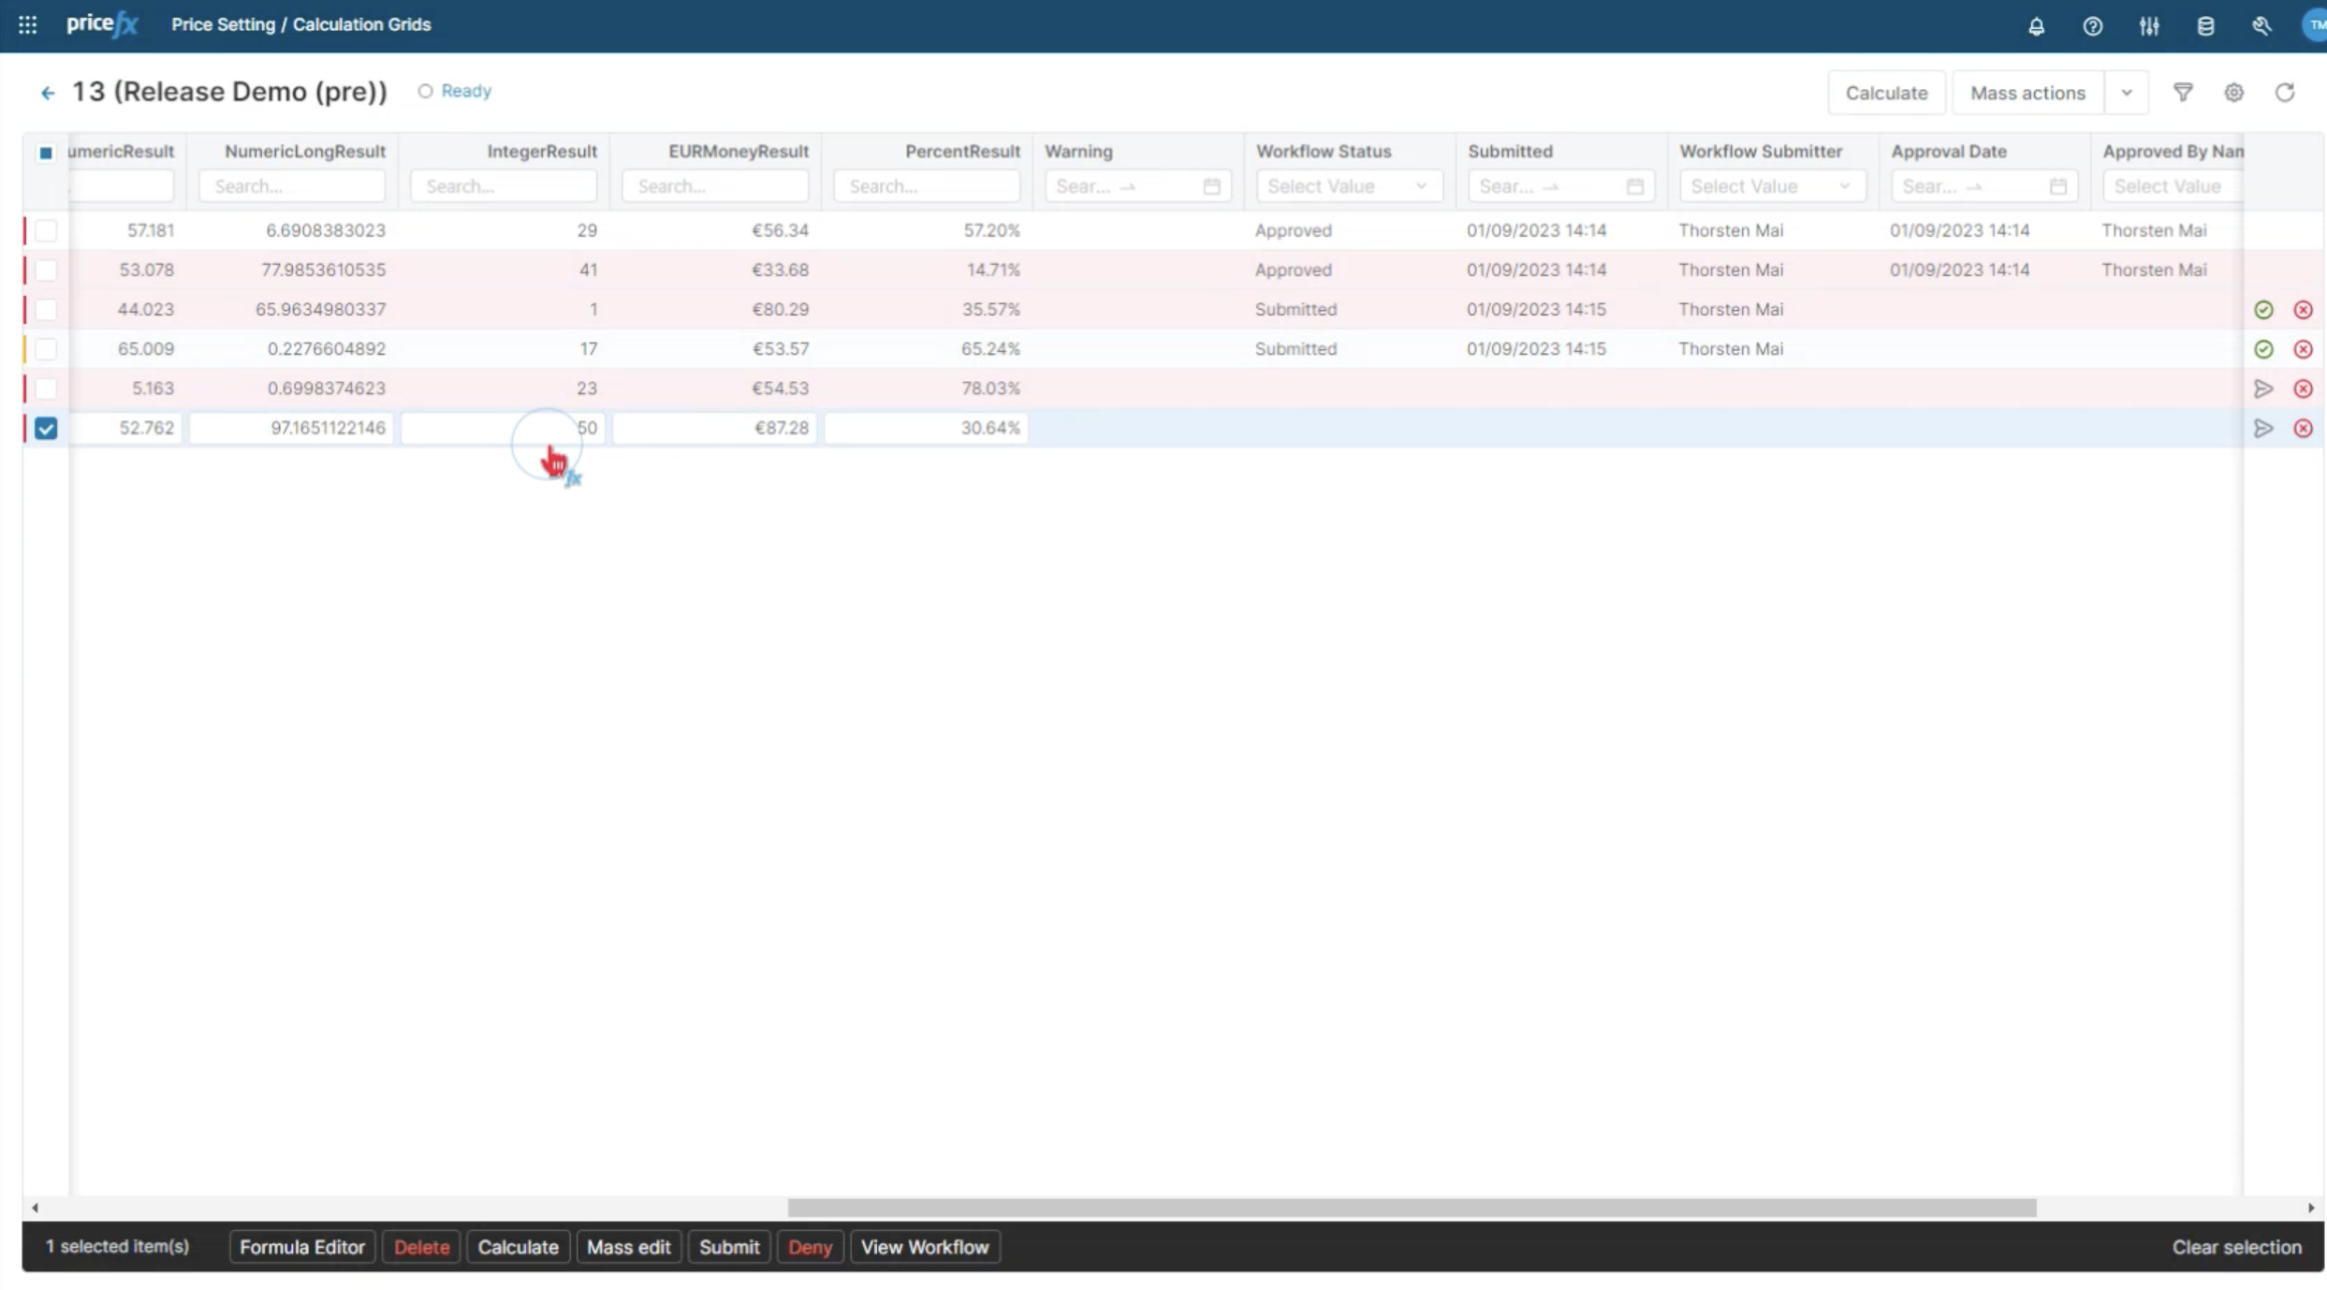Open the app launcher grid icon

[x=27, y=25]
